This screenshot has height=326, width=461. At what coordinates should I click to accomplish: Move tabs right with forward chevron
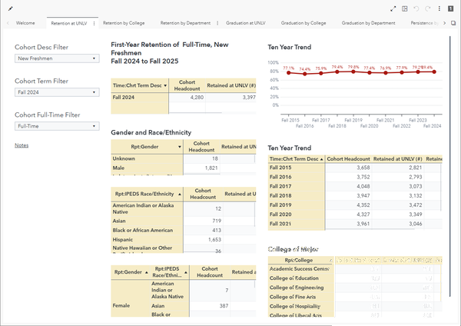[445, 23]
